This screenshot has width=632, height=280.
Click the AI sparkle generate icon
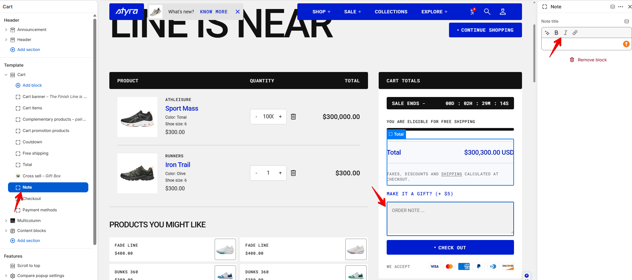tap(547, 33)
